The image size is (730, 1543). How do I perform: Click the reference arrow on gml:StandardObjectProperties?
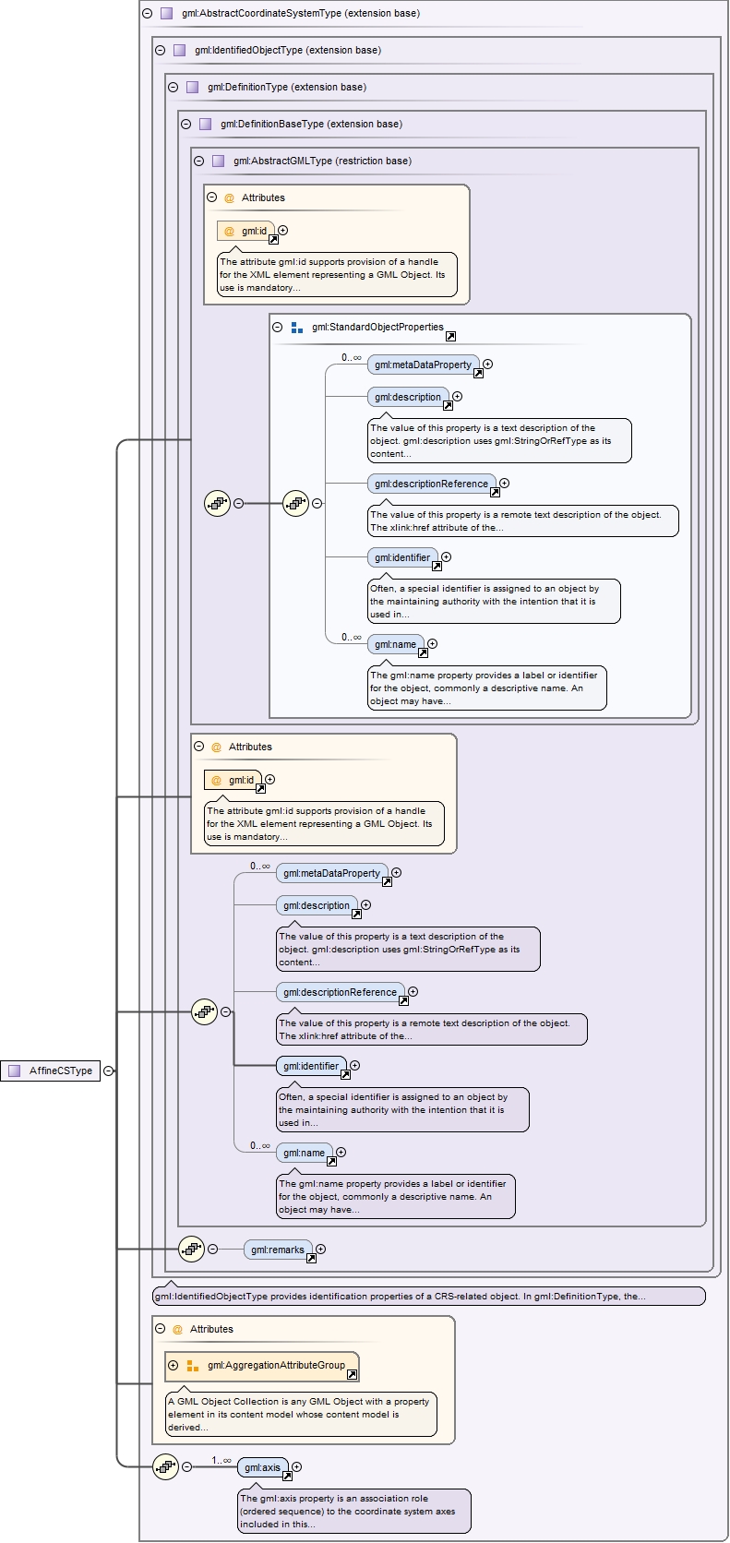click(x=450, y=336)
